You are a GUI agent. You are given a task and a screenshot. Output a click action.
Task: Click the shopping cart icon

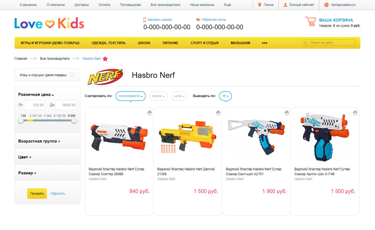[310, 21]
